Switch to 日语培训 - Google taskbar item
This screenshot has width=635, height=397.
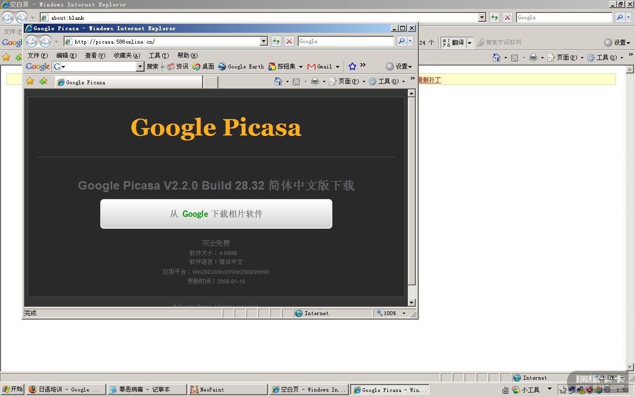click(66, 390)
